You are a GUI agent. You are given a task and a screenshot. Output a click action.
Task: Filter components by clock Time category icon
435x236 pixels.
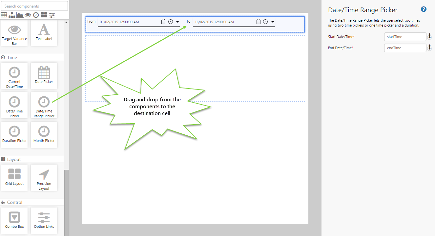[x=36, y=15]
